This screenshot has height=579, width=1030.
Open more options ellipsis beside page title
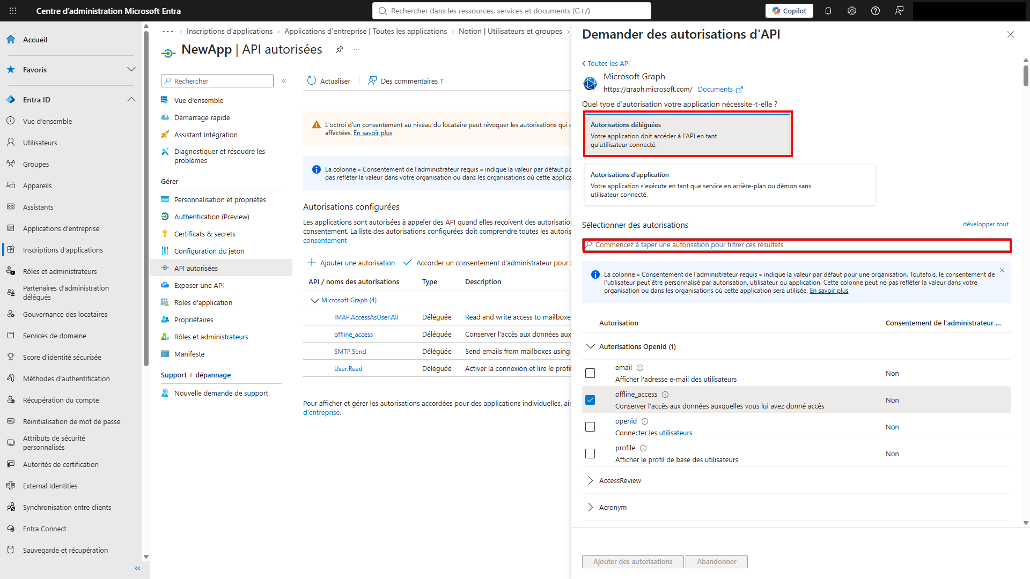tap(357, 49)
